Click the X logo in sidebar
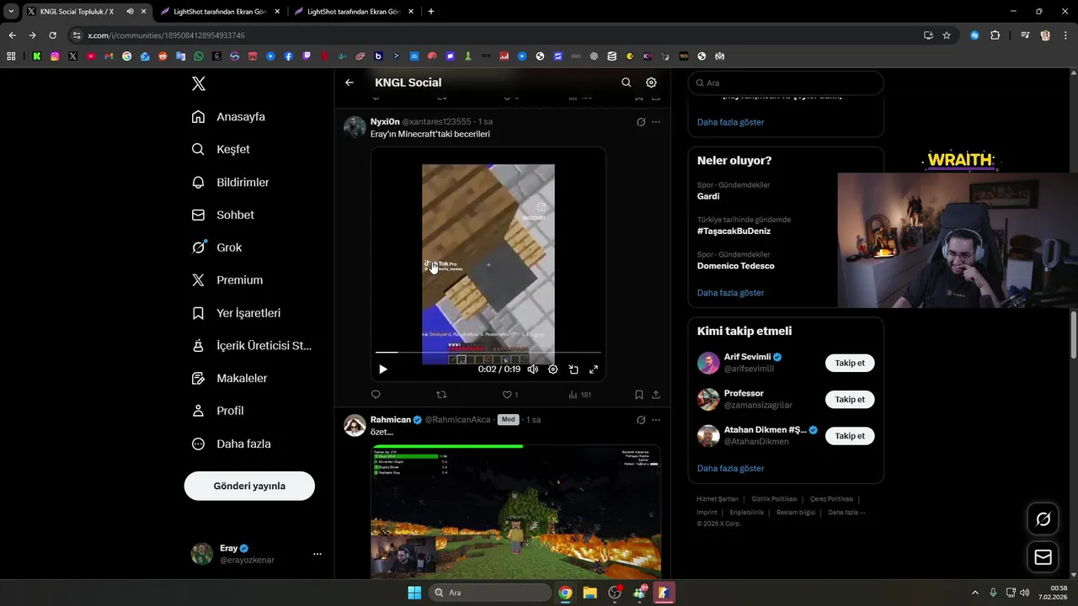1078x606 pixels. point(198,83)
